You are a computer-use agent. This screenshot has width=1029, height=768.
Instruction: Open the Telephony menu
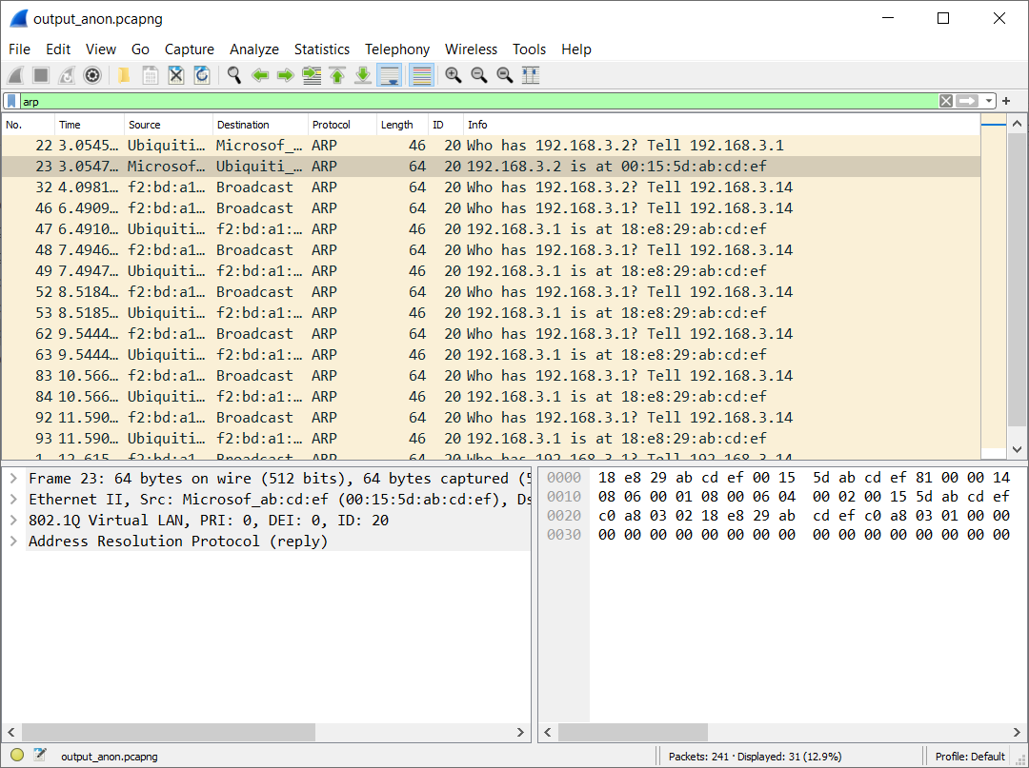click(397, 49)
